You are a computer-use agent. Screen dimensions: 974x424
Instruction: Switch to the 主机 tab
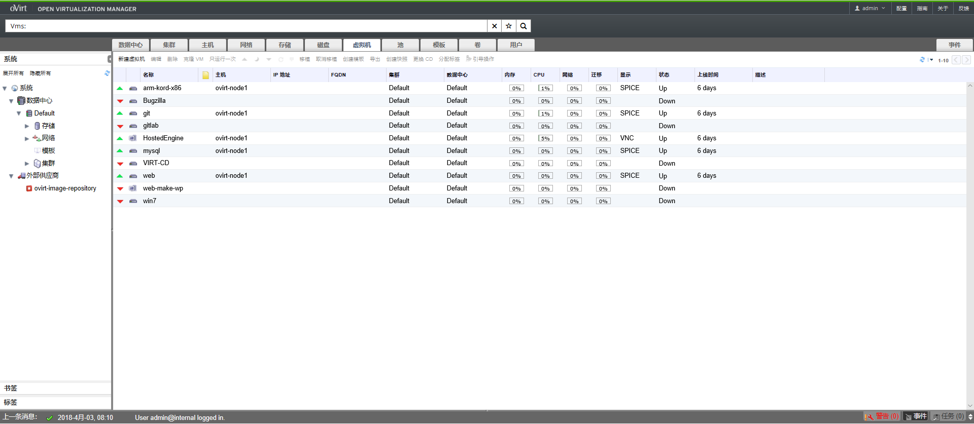tap(207, 45)
